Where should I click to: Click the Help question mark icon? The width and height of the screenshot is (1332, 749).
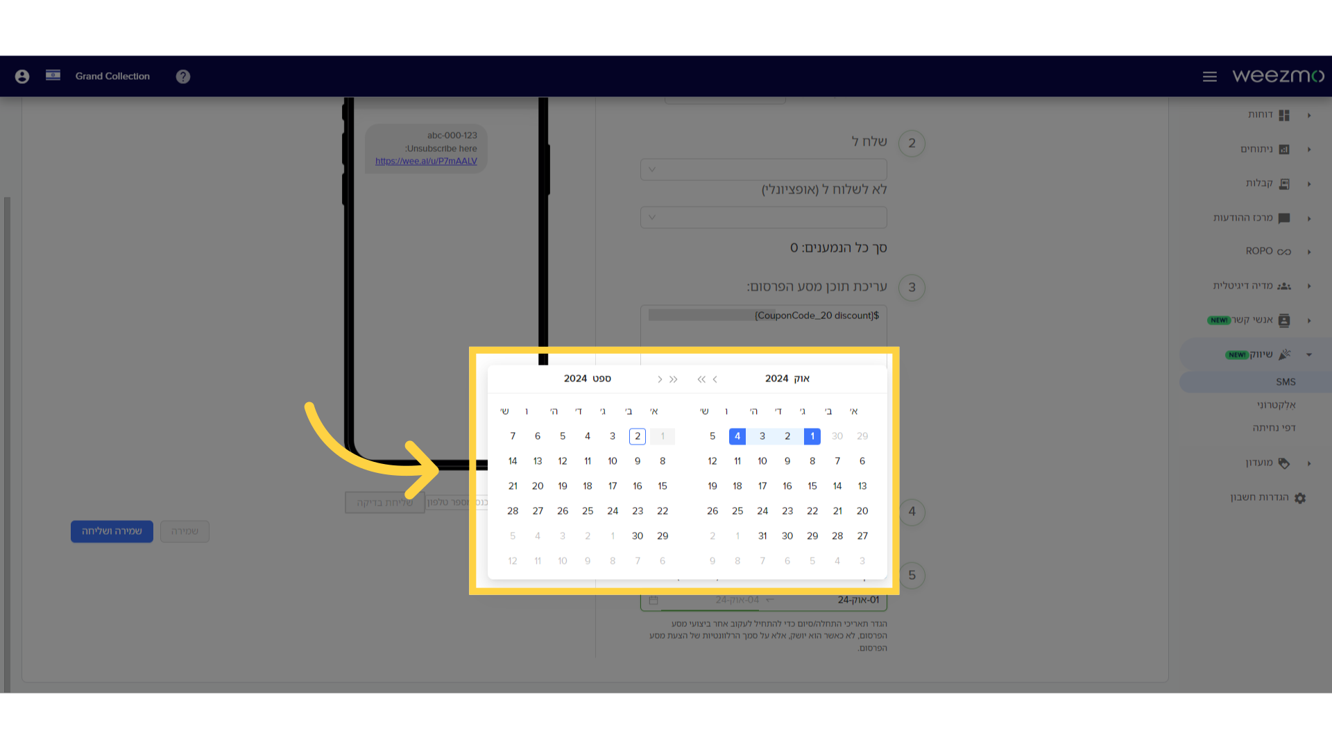[183, 76]
